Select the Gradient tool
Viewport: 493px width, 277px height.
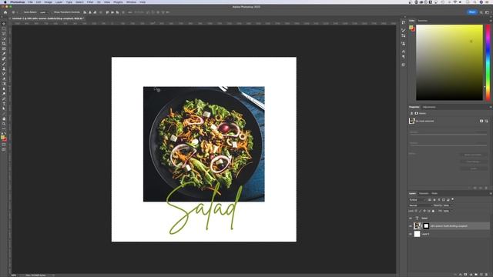(4, 84)
